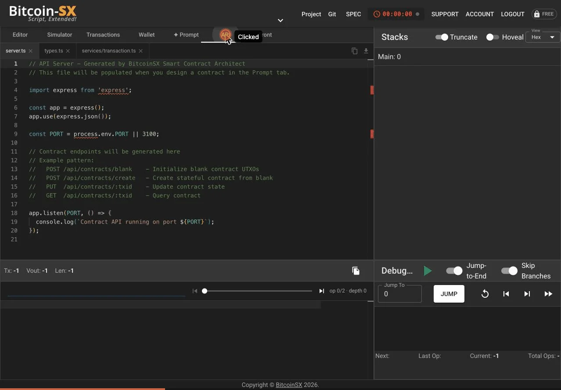Click the import express line 4
The image size is (561, 390).
pyautogui.click(x=80, y=90)
